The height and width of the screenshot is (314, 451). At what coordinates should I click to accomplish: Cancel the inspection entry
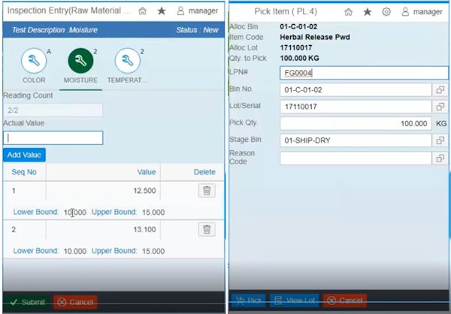pos(75,302)
